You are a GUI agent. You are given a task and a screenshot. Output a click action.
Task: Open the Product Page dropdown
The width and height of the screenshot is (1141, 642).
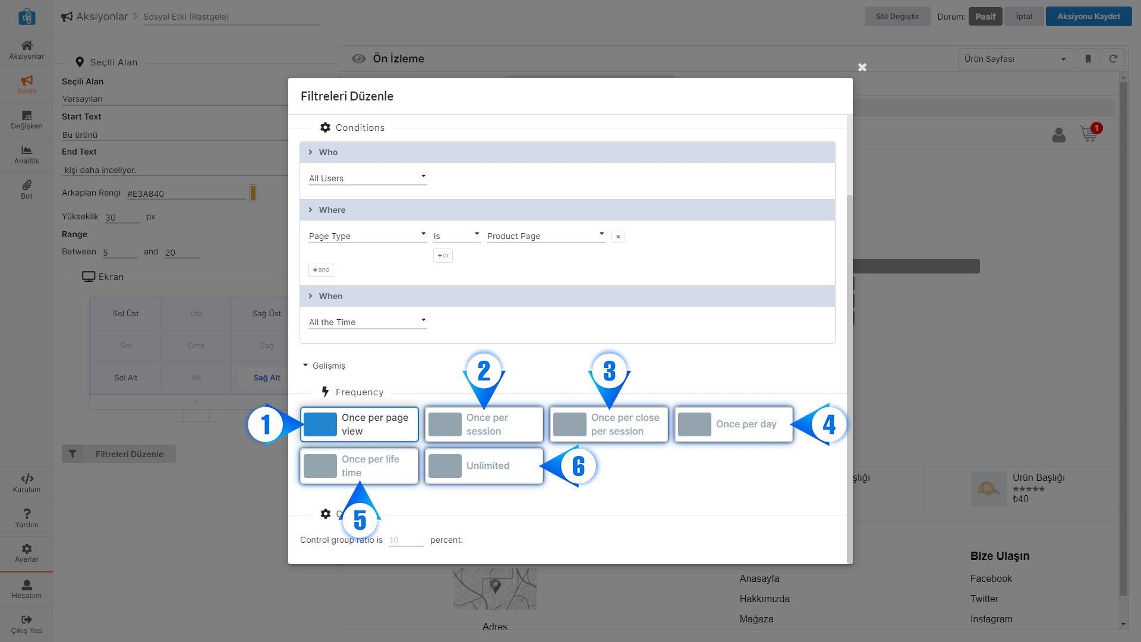[546, 236]
